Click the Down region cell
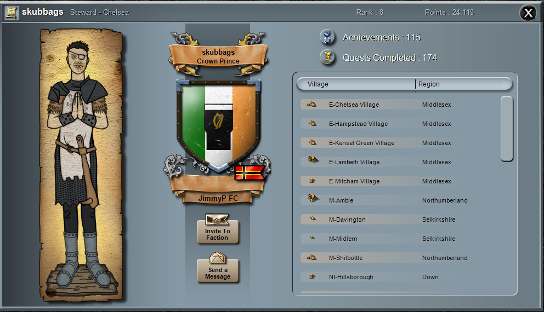Image resolution: width=544 pixels, height=312 pixels. [x=430, y=277]
